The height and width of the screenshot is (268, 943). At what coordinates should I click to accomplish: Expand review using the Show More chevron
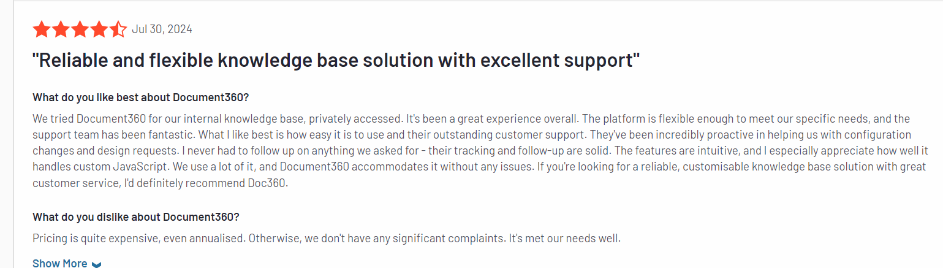96,264
